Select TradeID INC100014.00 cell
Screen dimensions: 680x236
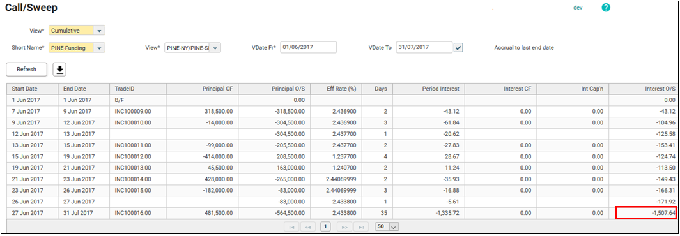pos(138,179)
